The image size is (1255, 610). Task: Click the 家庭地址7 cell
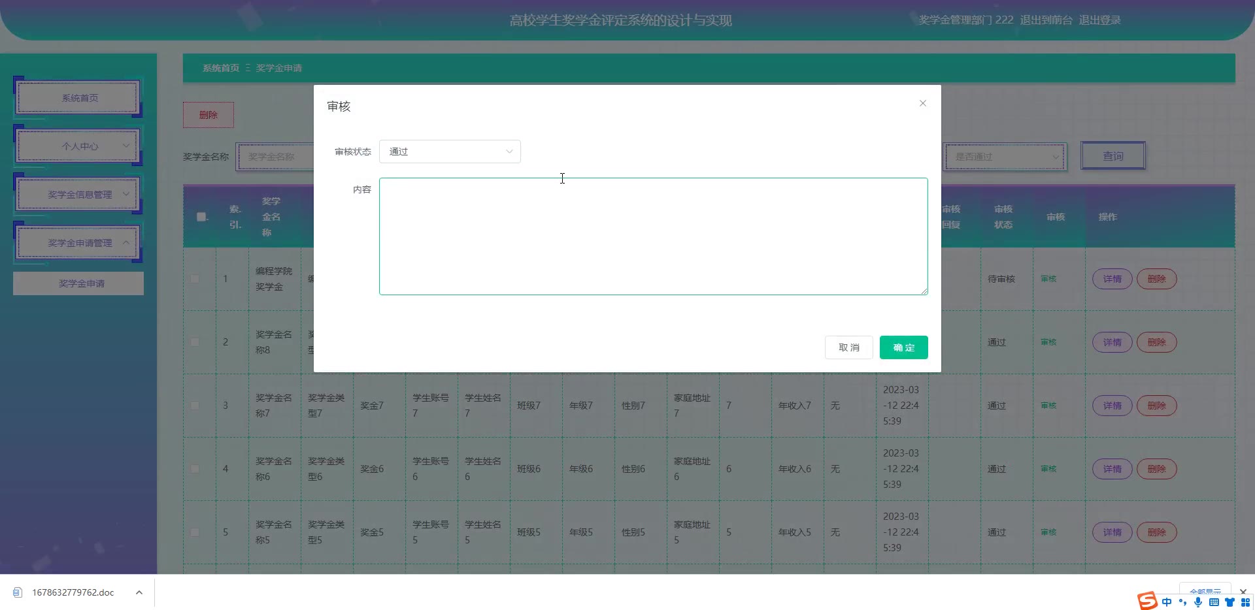692,406
